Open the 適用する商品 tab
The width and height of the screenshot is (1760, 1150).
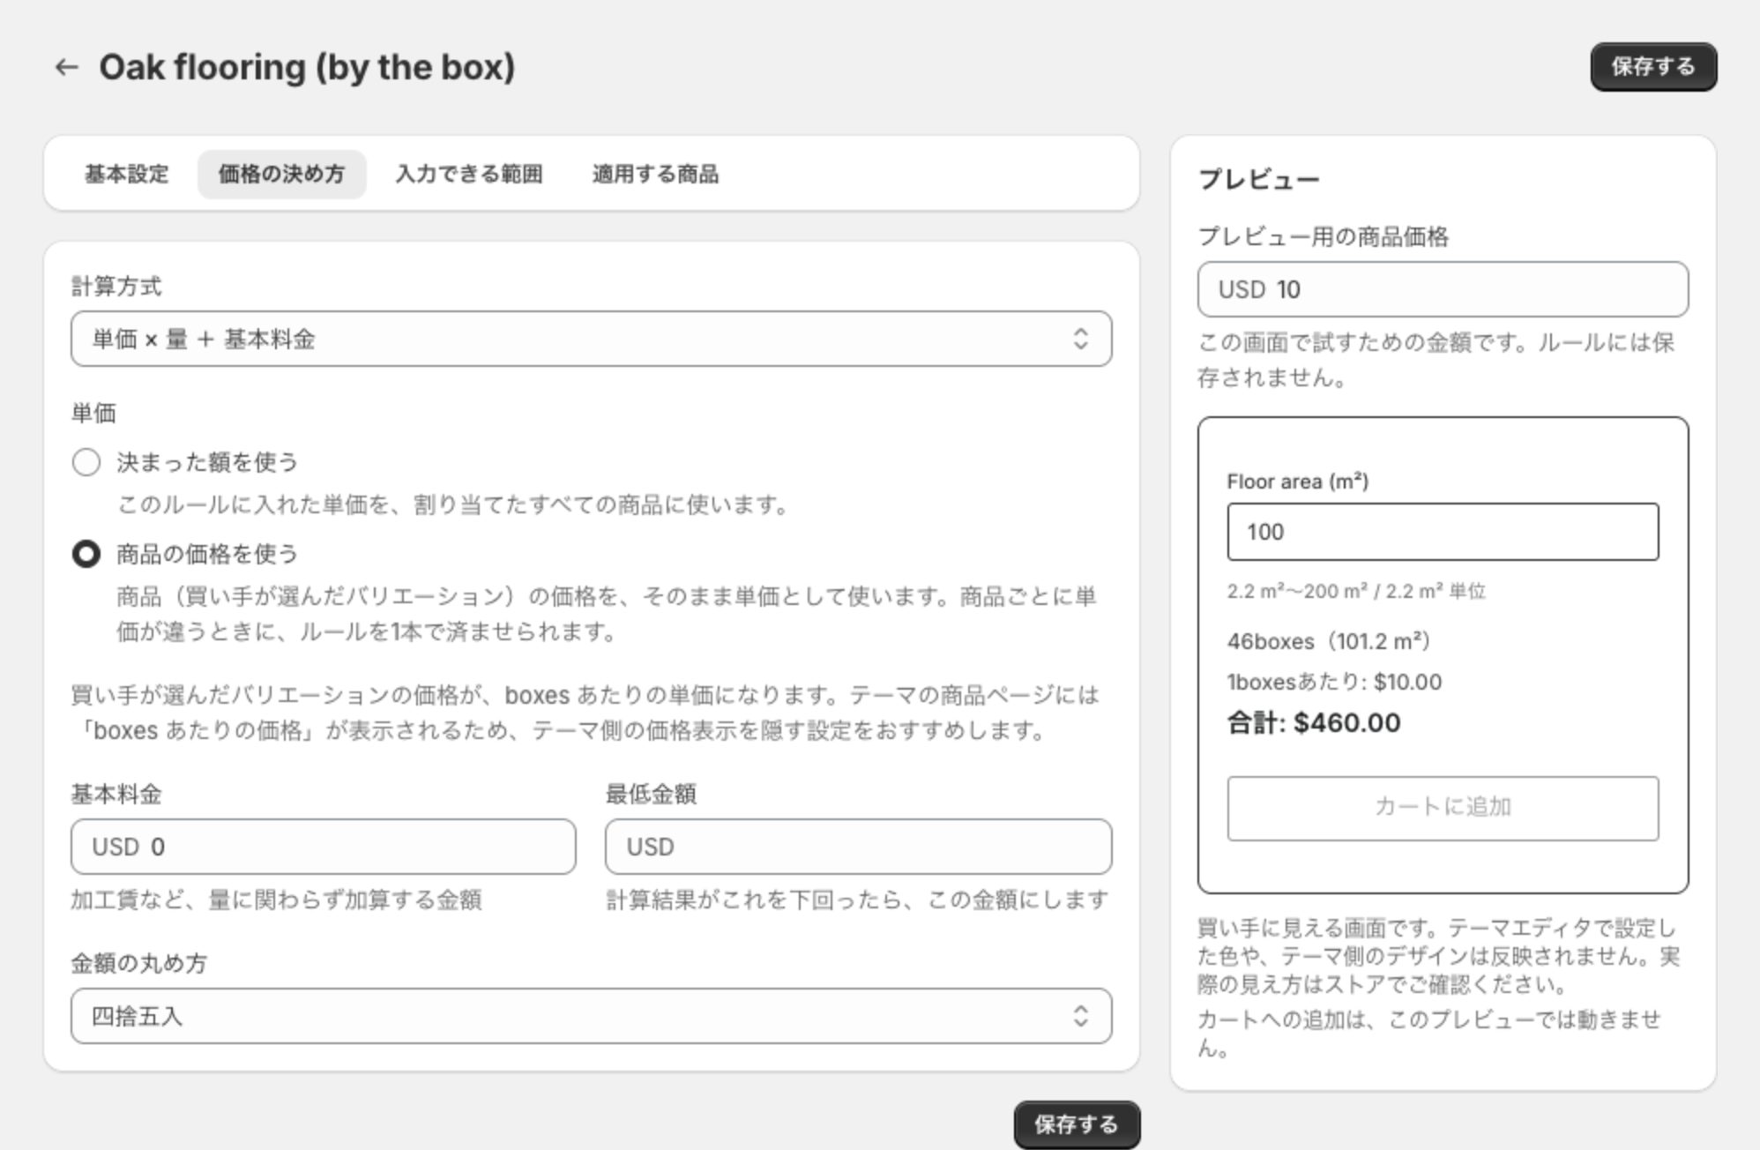click(655, 174)
